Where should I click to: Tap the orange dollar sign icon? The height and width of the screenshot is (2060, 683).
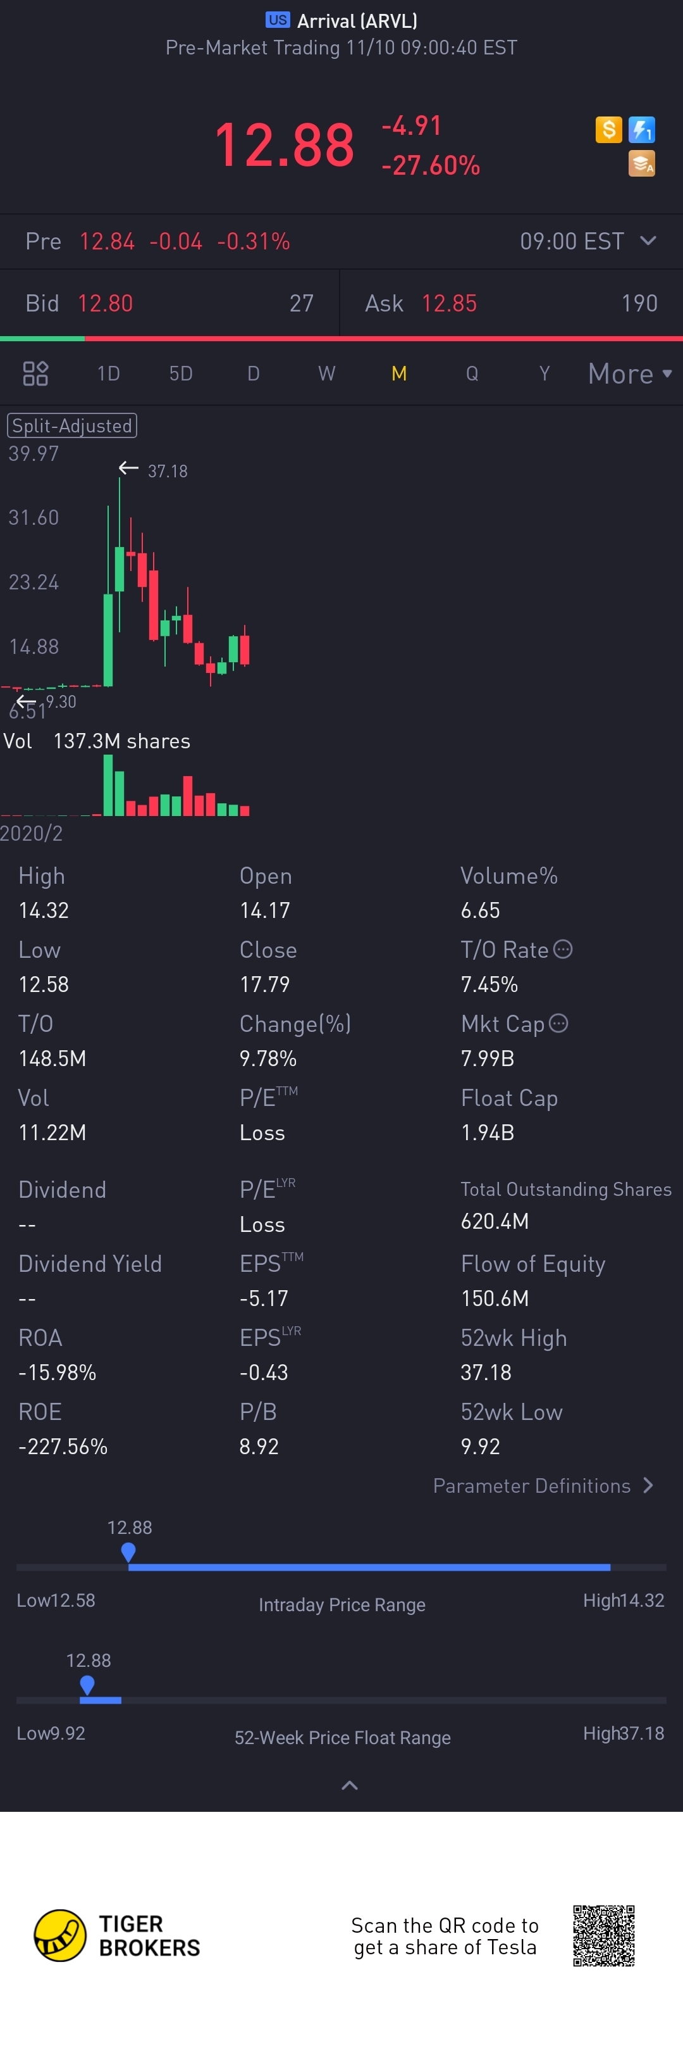point(609,130)
